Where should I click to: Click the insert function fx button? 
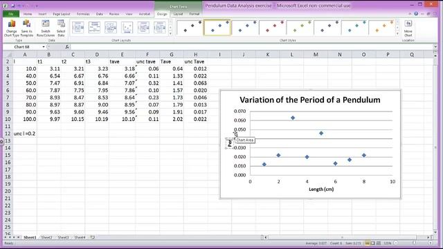coord(67,47)
